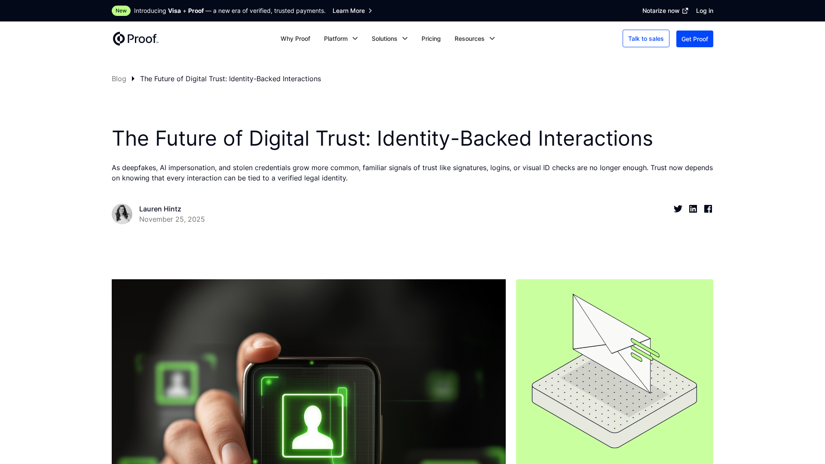Click the Proof logo

click(x=136, y=39)
